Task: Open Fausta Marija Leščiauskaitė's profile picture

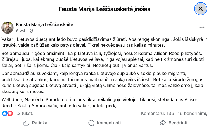Action: 8,27
